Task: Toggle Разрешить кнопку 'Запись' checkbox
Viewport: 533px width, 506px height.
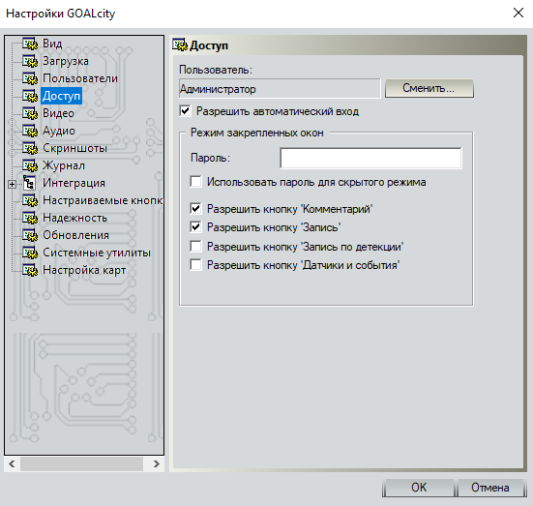Action: point(195,226)
